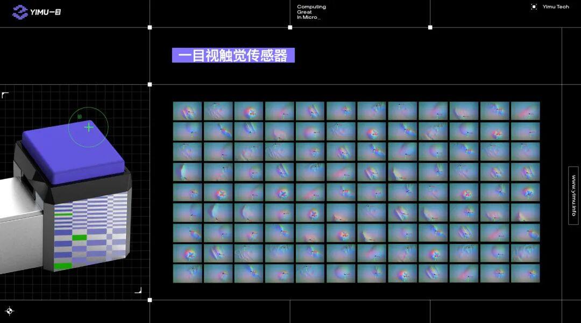The height and width of the screenshot is (323, 581).
Task: Click the corner bracket marker below the sensor
Action: [x=138, y=290]
